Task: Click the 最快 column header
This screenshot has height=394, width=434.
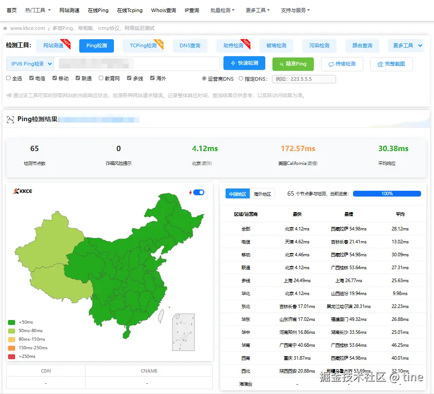Action: (297, 214)
